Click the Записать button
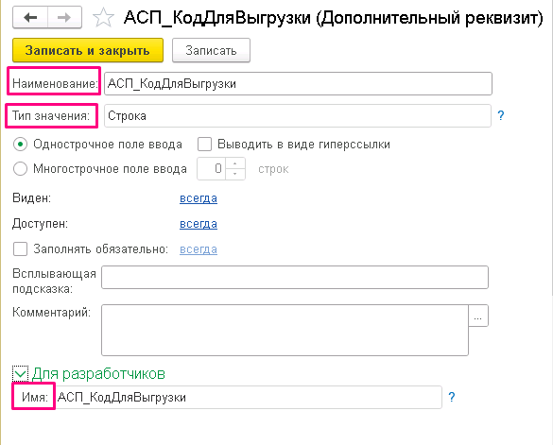The height and width of the screenshot is (445, 553). tap(211, 50)
